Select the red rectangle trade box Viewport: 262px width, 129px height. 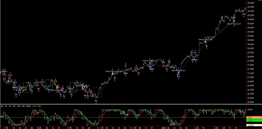(98, 92)
